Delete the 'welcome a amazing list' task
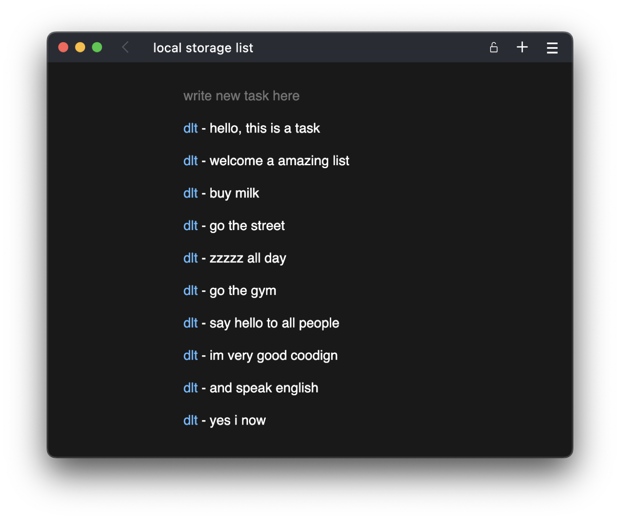Viewport: 620px width, 520px height. point(191,161)
